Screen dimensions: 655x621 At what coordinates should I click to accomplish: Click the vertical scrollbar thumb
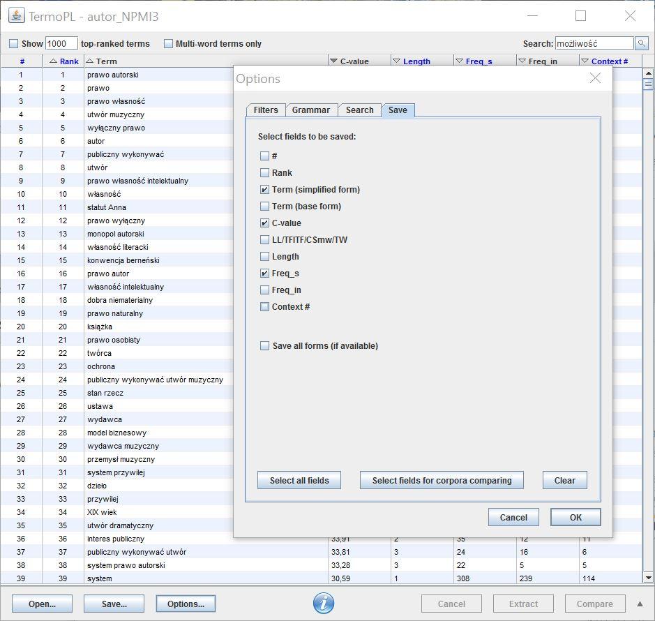(648, 84)
